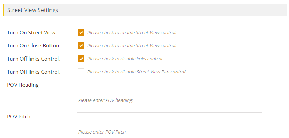Untick the checked Turn Off links Control checkbox
This screenshot has height=138, width=289.
tap(81, 59)
